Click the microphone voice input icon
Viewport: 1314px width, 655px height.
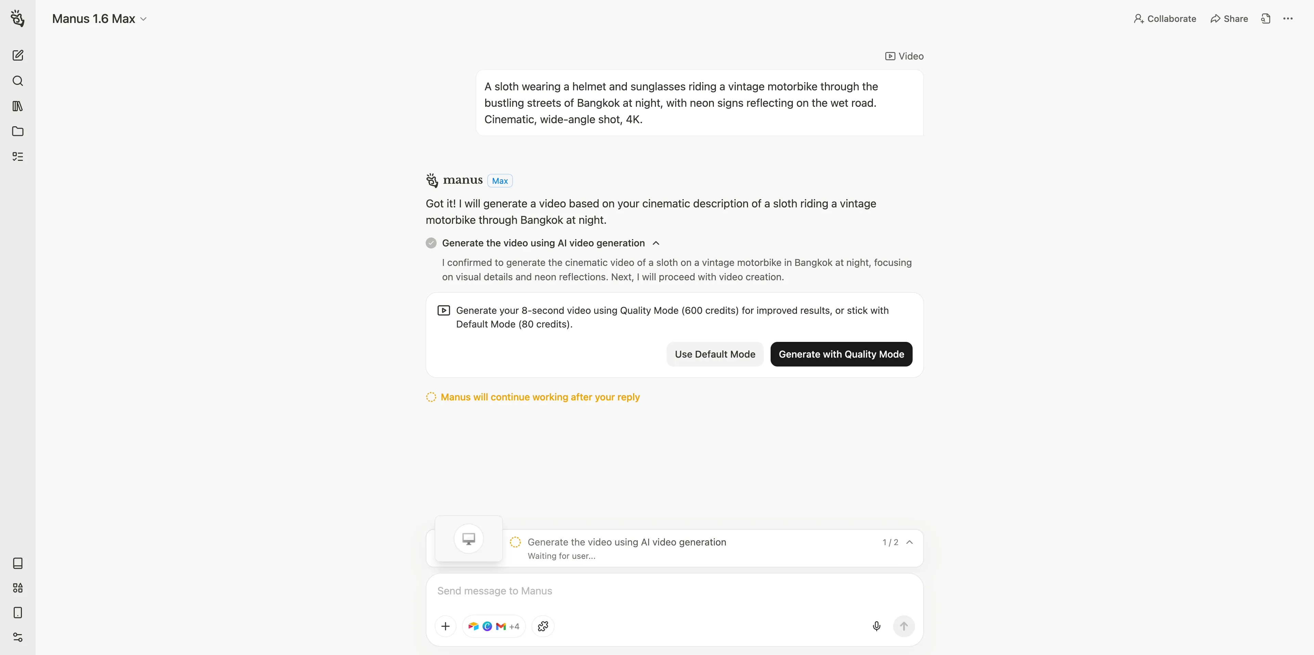tap(876, 626)
